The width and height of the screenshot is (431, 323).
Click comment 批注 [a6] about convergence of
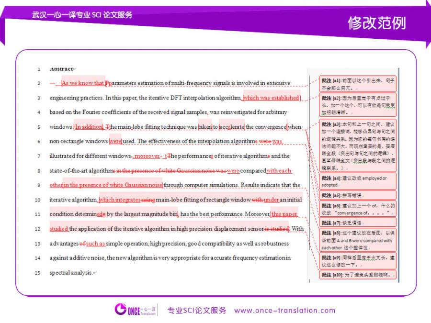tap(358, 209)
